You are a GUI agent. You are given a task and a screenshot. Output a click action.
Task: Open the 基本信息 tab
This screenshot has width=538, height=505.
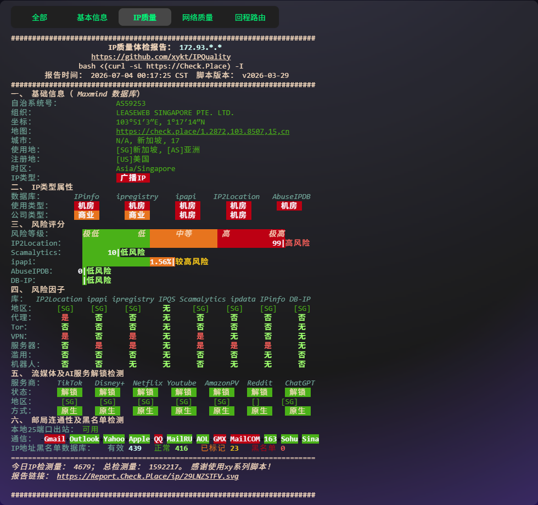coord(92,17)
